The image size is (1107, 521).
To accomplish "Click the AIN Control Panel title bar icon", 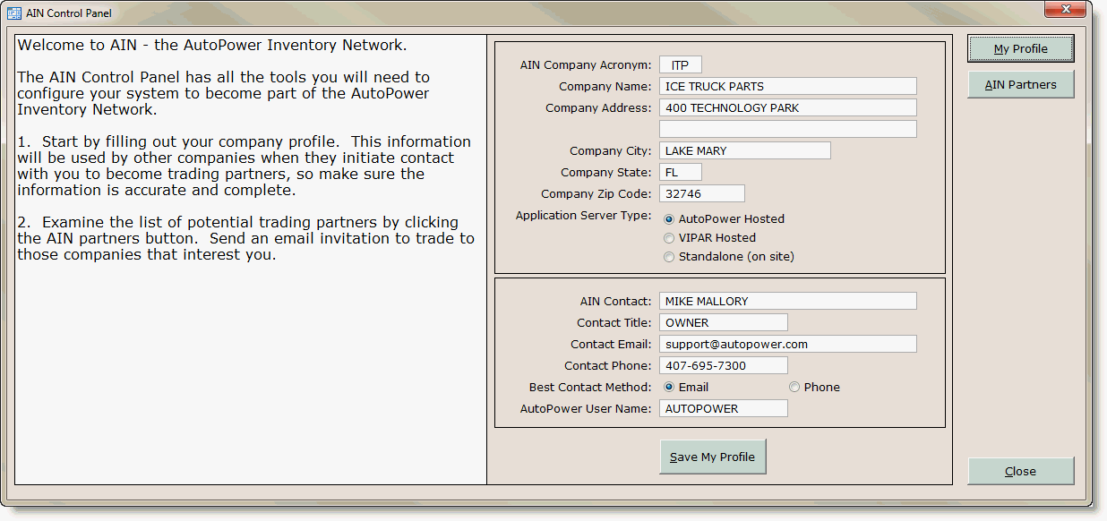I will 14,13.
